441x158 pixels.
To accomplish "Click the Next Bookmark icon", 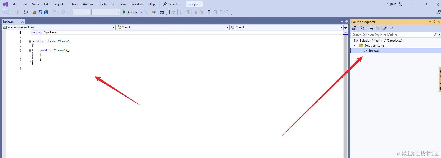I will (x=221, y=12).
